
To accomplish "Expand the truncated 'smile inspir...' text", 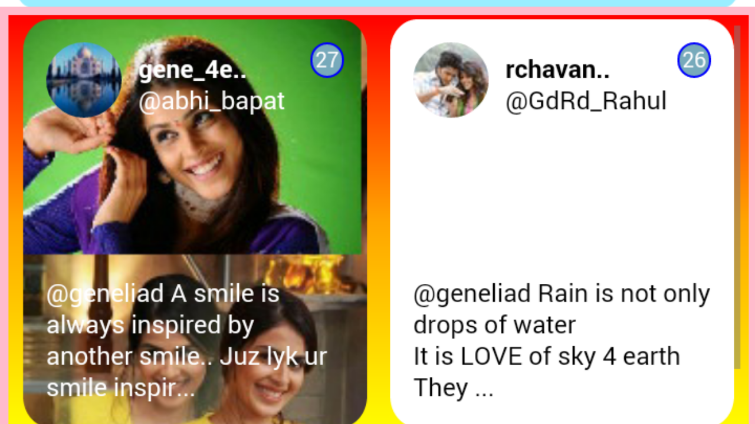I will pos(121,388).
